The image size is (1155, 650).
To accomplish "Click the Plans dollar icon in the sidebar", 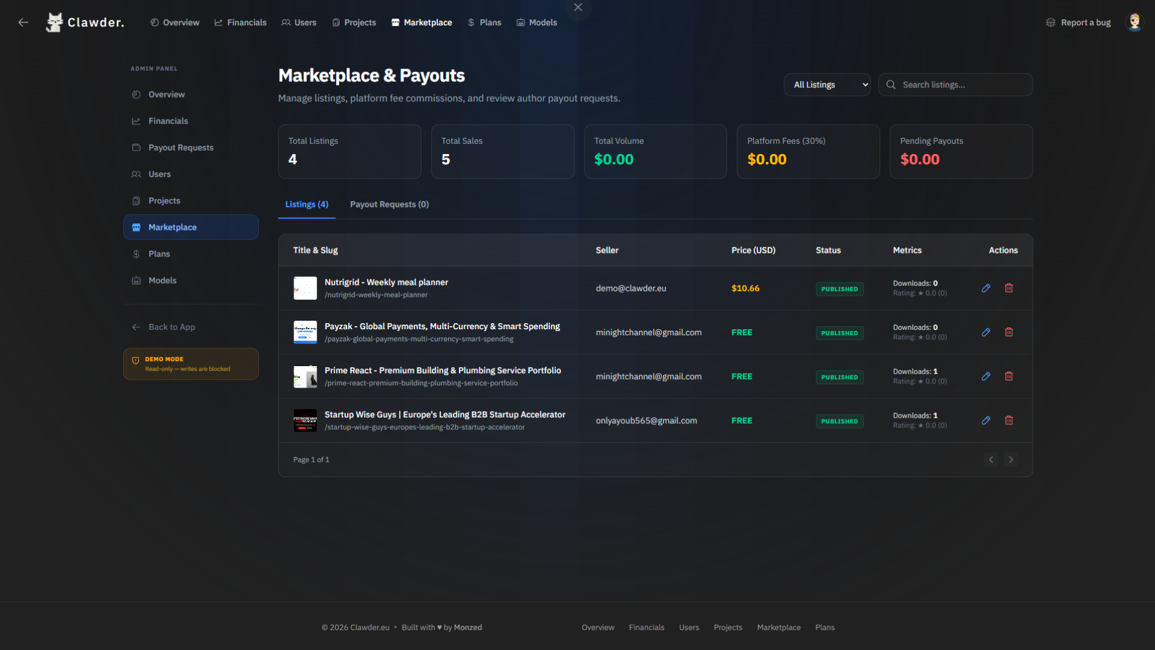I will tap(136, 254).
